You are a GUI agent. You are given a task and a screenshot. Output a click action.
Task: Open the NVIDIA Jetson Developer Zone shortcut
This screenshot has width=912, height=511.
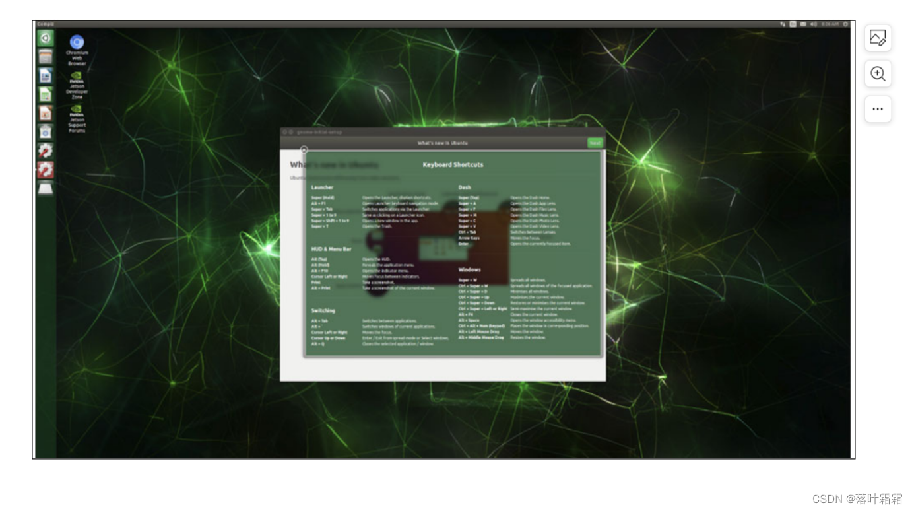77,85
